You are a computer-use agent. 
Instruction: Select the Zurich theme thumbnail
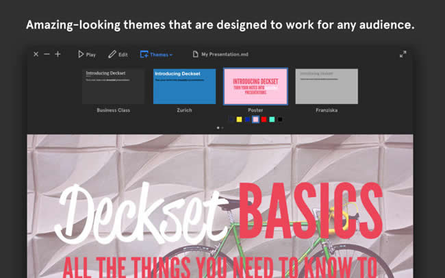click(184, 86)
